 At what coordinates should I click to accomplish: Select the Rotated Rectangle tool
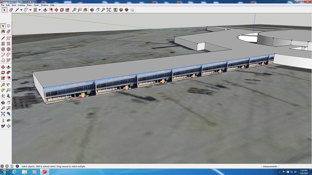pyautogui.click(x=8, y=44)
